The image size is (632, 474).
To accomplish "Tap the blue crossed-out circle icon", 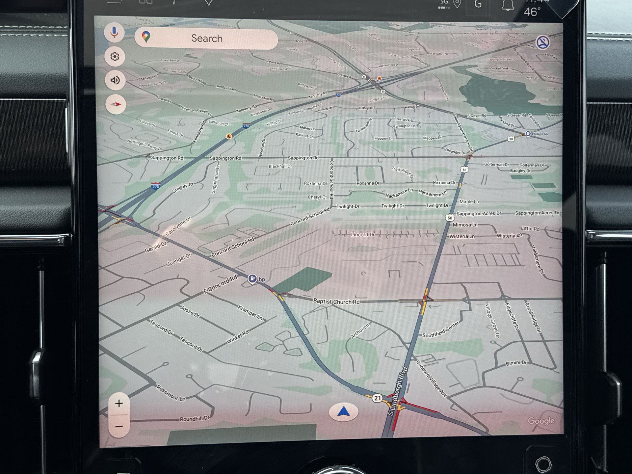I will tap(542, 42).
